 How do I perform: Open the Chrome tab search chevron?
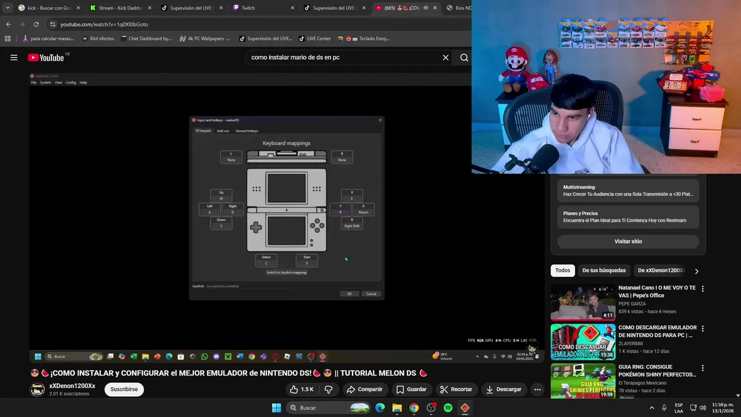[x=8, y=8]
